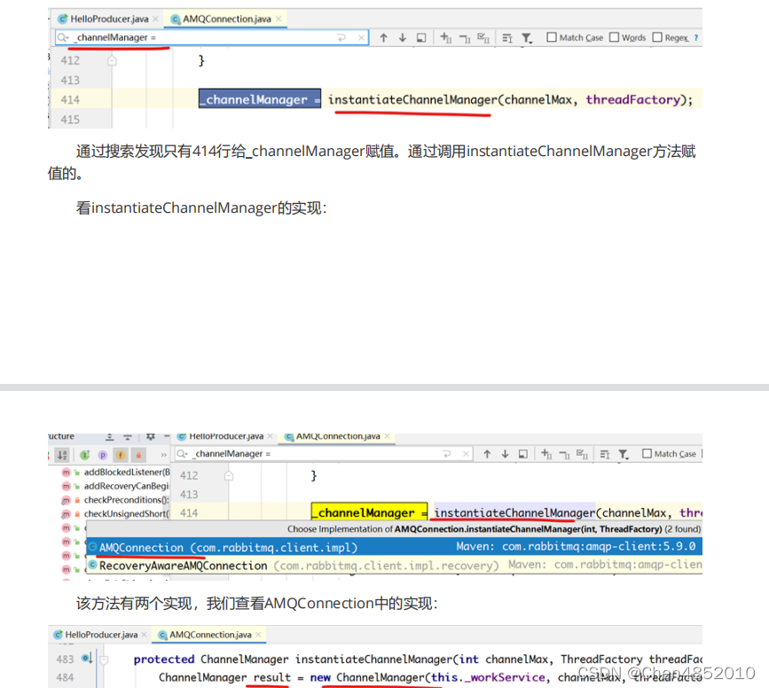Enable the Words checkbox
This screenshot has width=769, height=688.
[614, 37]
